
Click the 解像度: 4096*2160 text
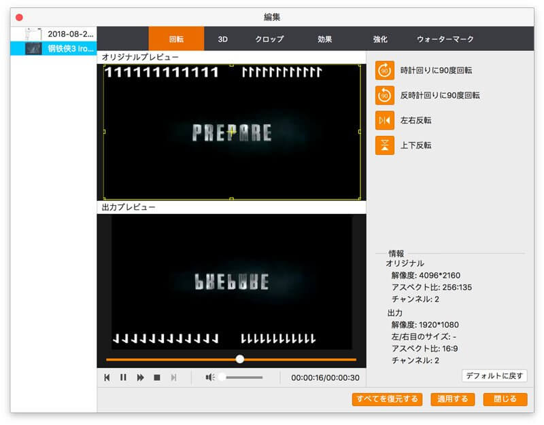coord(426,276)
